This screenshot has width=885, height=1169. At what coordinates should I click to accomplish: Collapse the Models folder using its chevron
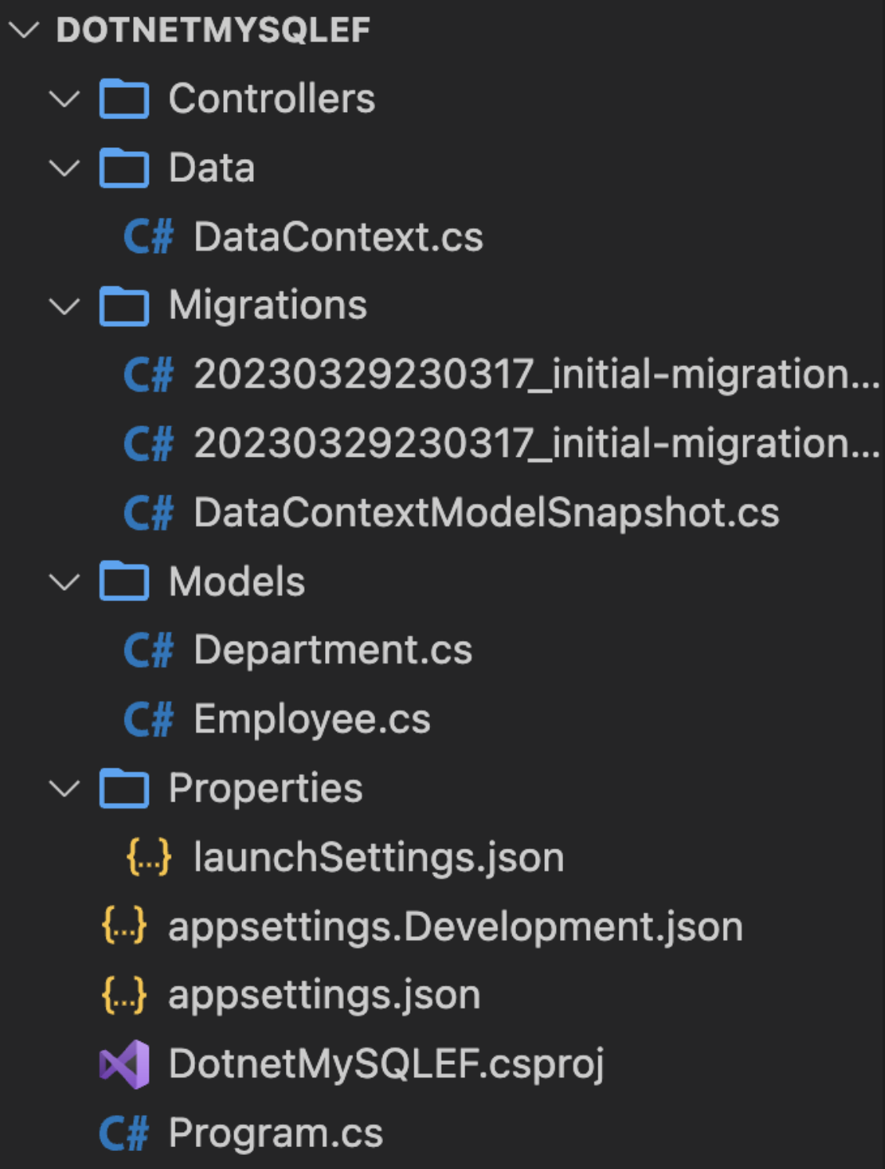pos(64,582)
